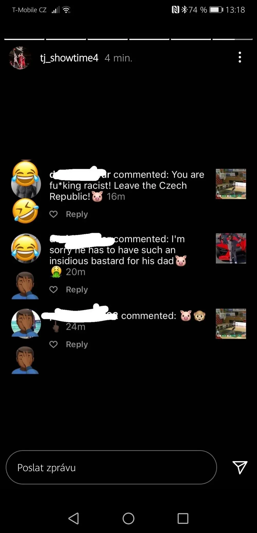Like the 24m emoji comment heart
The image size is (257, 533).
point(53,344)
